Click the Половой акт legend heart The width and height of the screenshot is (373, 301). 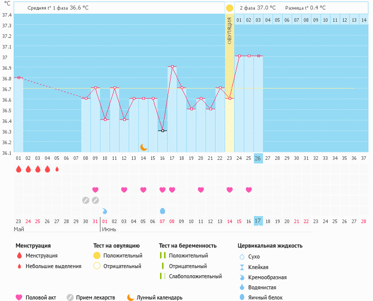pyautogui.click(x=19, y=297)
